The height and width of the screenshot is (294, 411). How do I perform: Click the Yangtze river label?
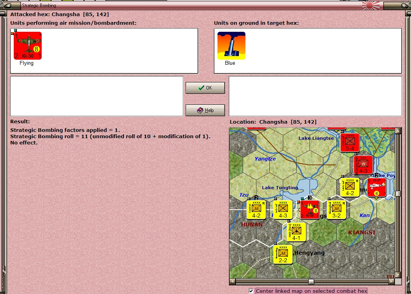click(x=265, y=159)
